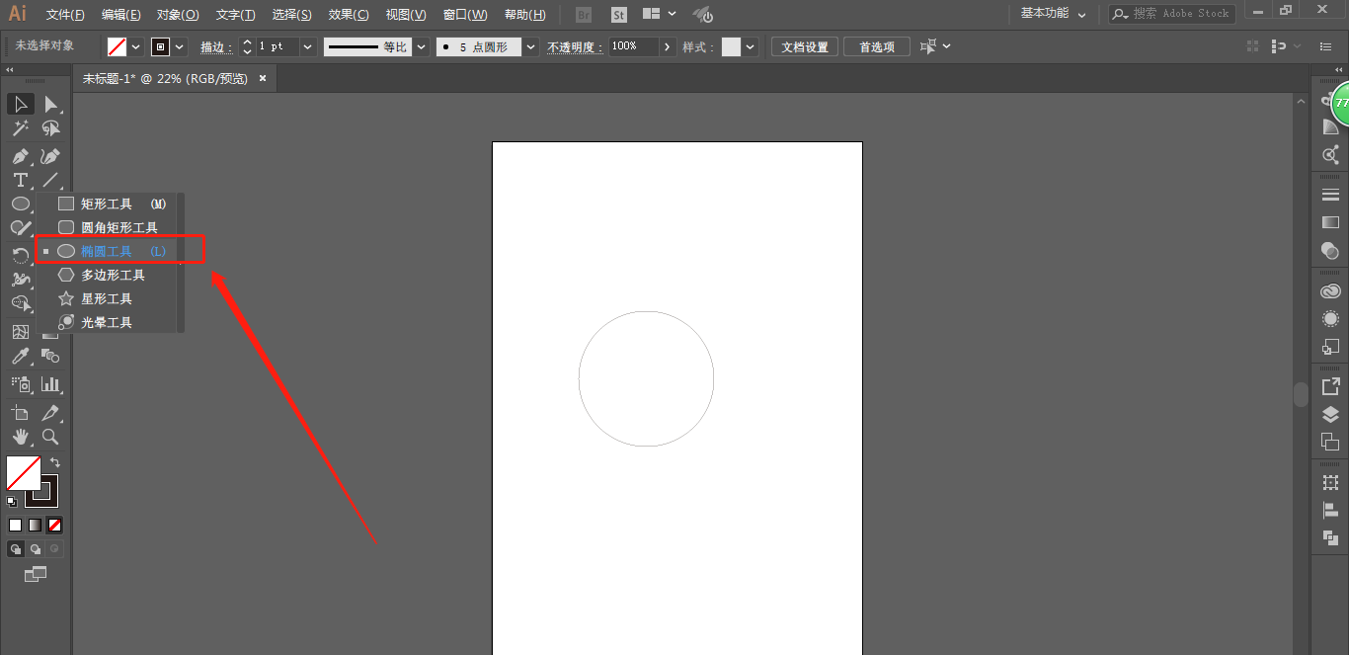Open the Asset Export panel icon
This screenshot has width=1349, height=655.
(x=1330, y=386)
